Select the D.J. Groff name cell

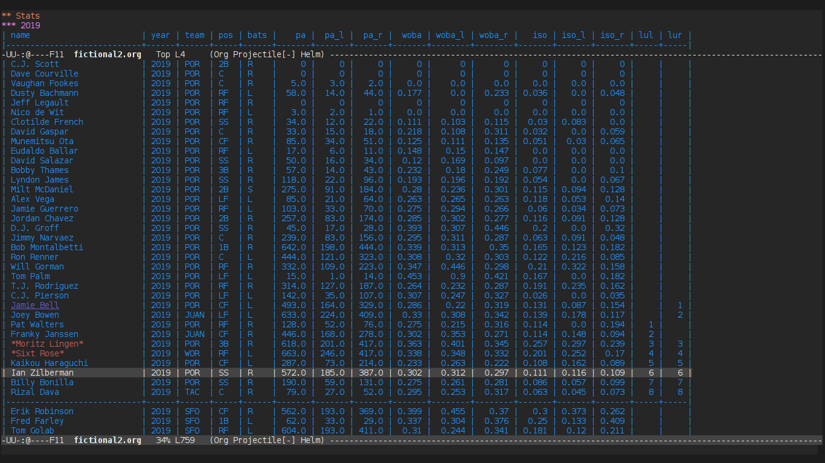click(x=35, y=228)
